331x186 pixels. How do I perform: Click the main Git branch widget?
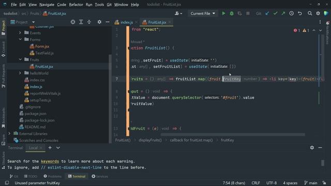click(x=311, y=183)
